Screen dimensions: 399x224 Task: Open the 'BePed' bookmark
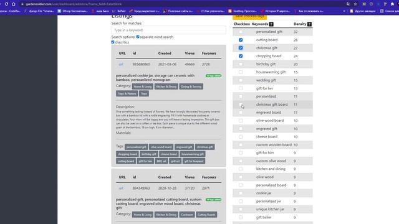click(119, 11)
